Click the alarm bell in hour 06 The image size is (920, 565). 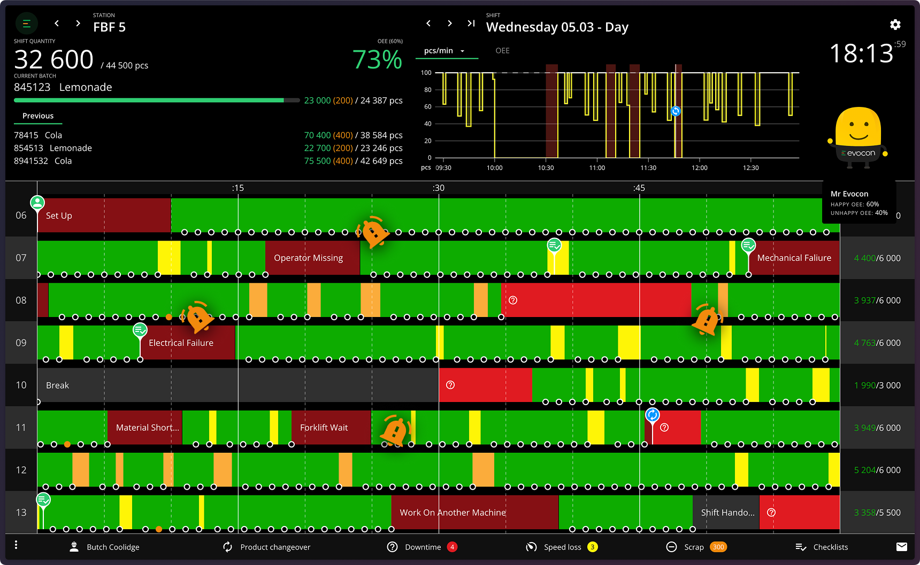[x=373, y=232]
